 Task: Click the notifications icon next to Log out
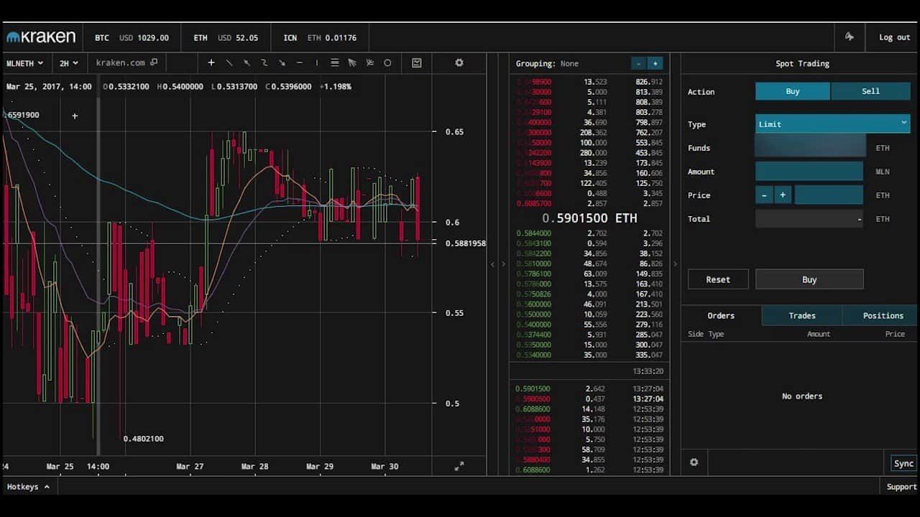point(850,37)
